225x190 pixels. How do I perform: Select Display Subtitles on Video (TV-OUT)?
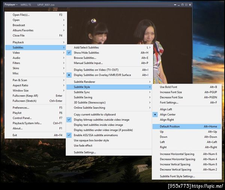109,70
